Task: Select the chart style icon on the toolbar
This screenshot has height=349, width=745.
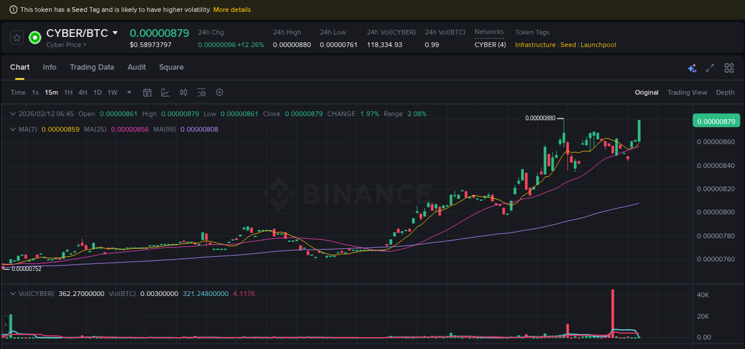Action: tap(165, 92)
